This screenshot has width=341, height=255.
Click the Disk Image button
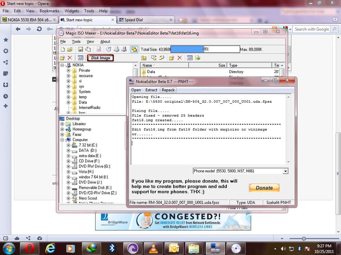(101, 58)
